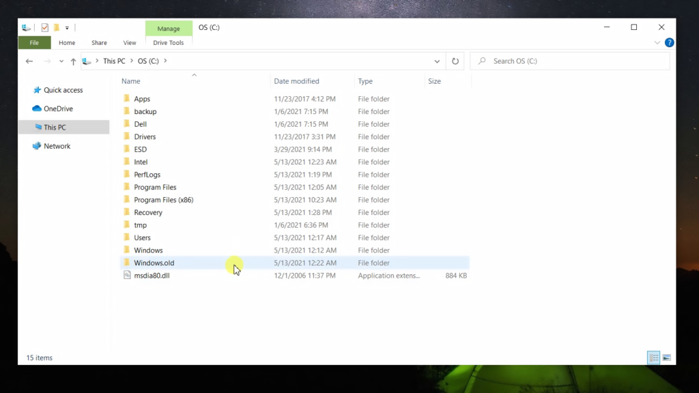Switch to the Home ribbon tab
Image resolution: width=699 pixels, height=393 pixels.
pos(67,43)
